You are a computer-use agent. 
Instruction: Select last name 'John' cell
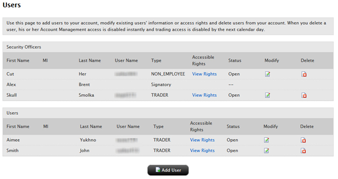84,150
